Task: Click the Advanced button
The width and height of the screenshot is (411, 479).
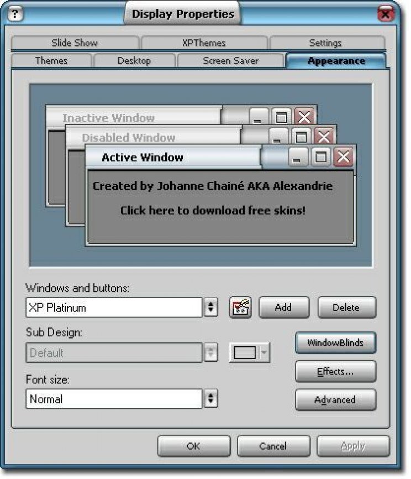Action: point(336,399)
